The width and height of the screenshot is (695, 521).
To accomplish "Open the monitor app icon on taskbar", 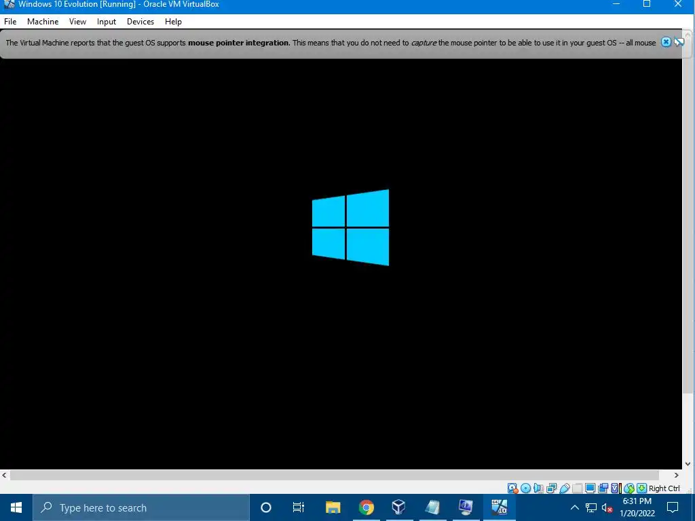I will (466, 507).
